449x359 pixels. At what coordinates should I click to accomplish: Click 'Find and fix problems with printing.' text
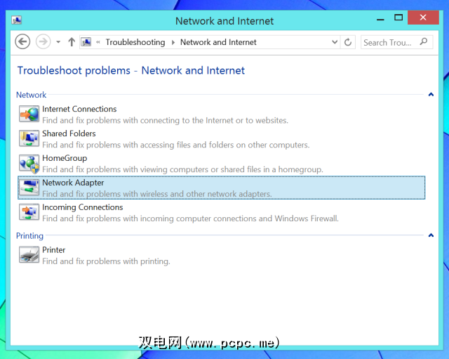(106, 261)
